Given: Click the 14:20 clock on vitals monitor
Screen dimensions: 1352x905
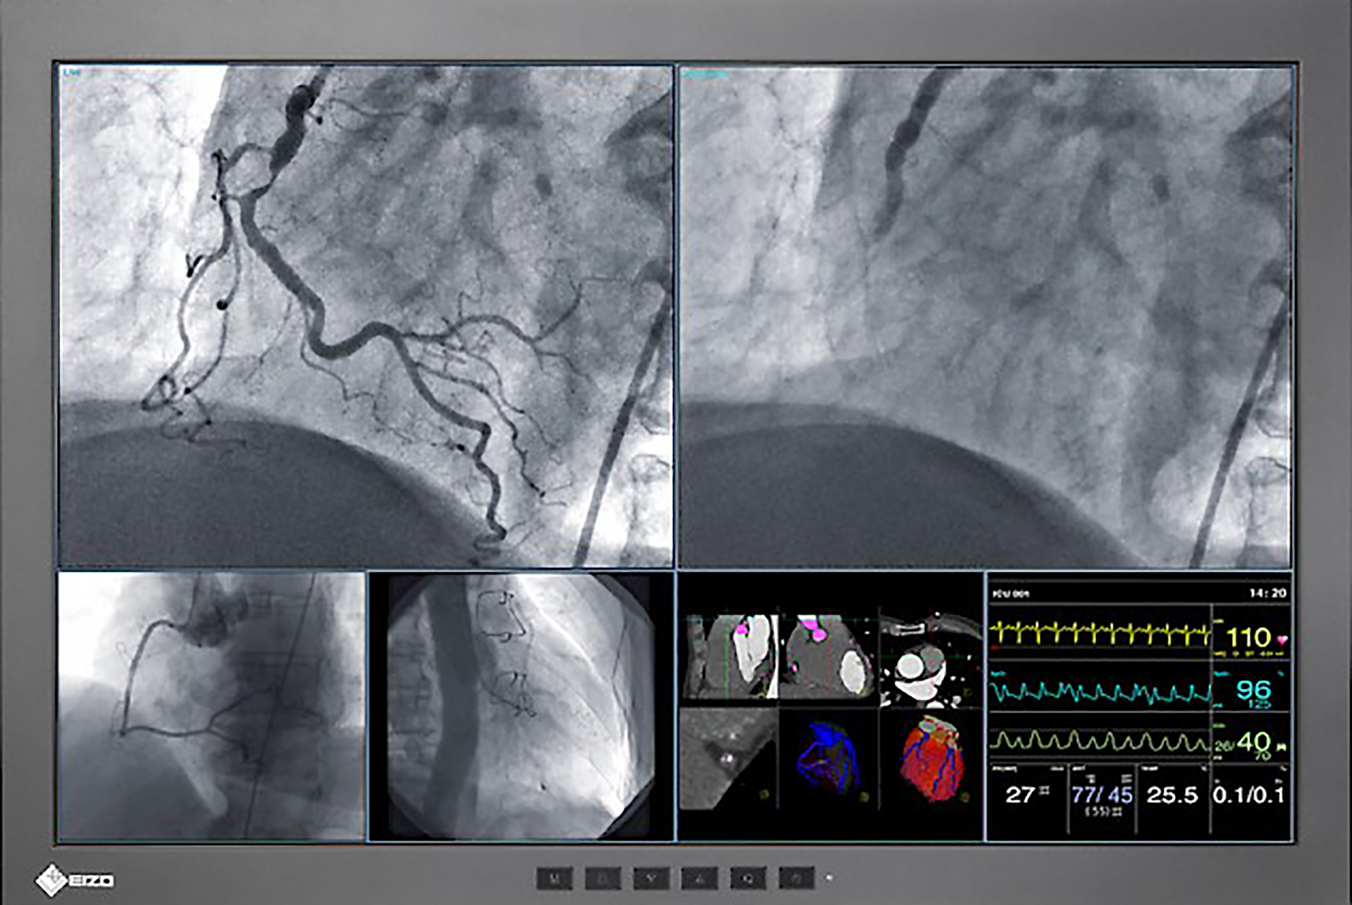Looking at the screenshot, I should click(1267, 593).
